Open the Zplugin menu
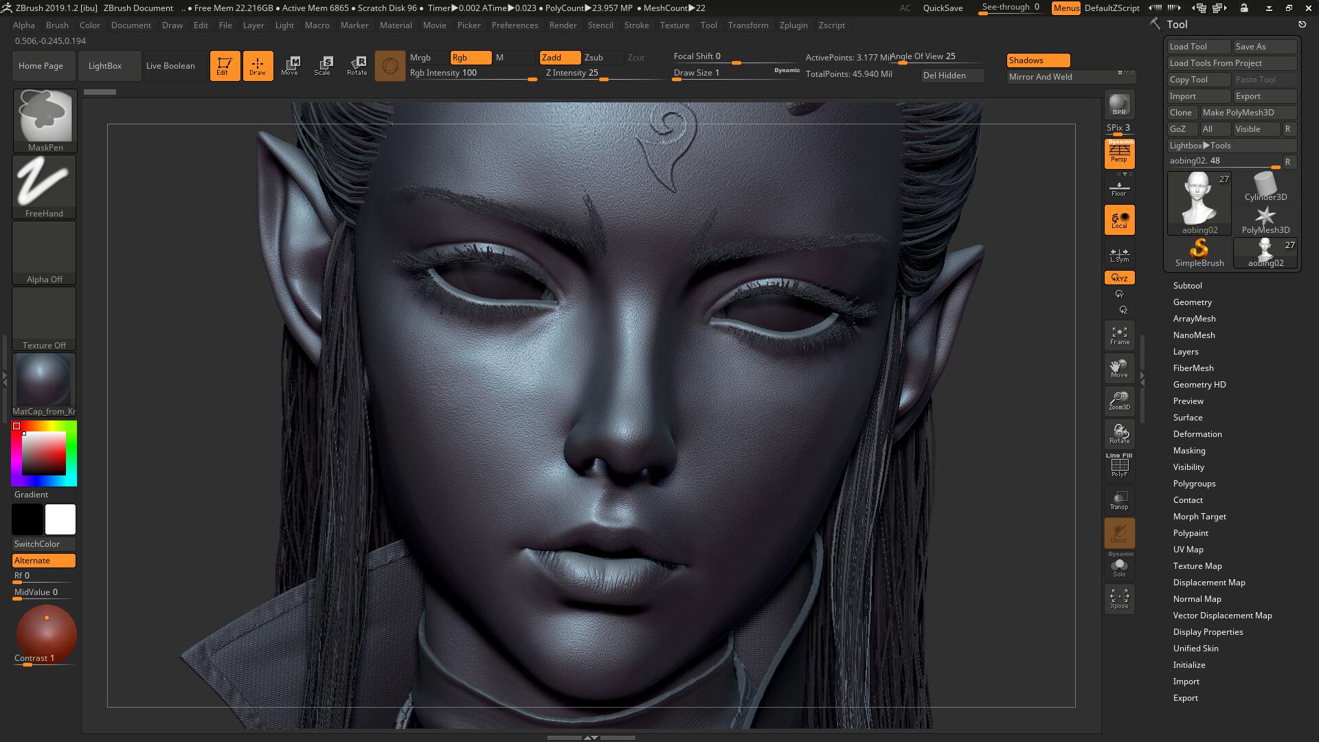This screenshot has width=1319, height=742. pyautogui.click(x=793, y=25)
